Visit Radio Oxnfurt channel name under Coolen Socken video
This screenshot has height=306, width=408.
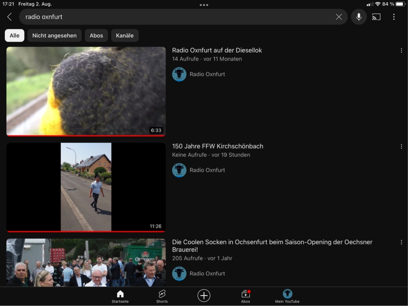coord(207,274)
